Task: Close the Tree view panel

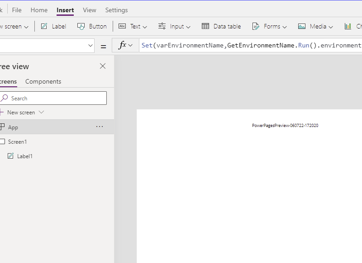Action: click(103, 66)
